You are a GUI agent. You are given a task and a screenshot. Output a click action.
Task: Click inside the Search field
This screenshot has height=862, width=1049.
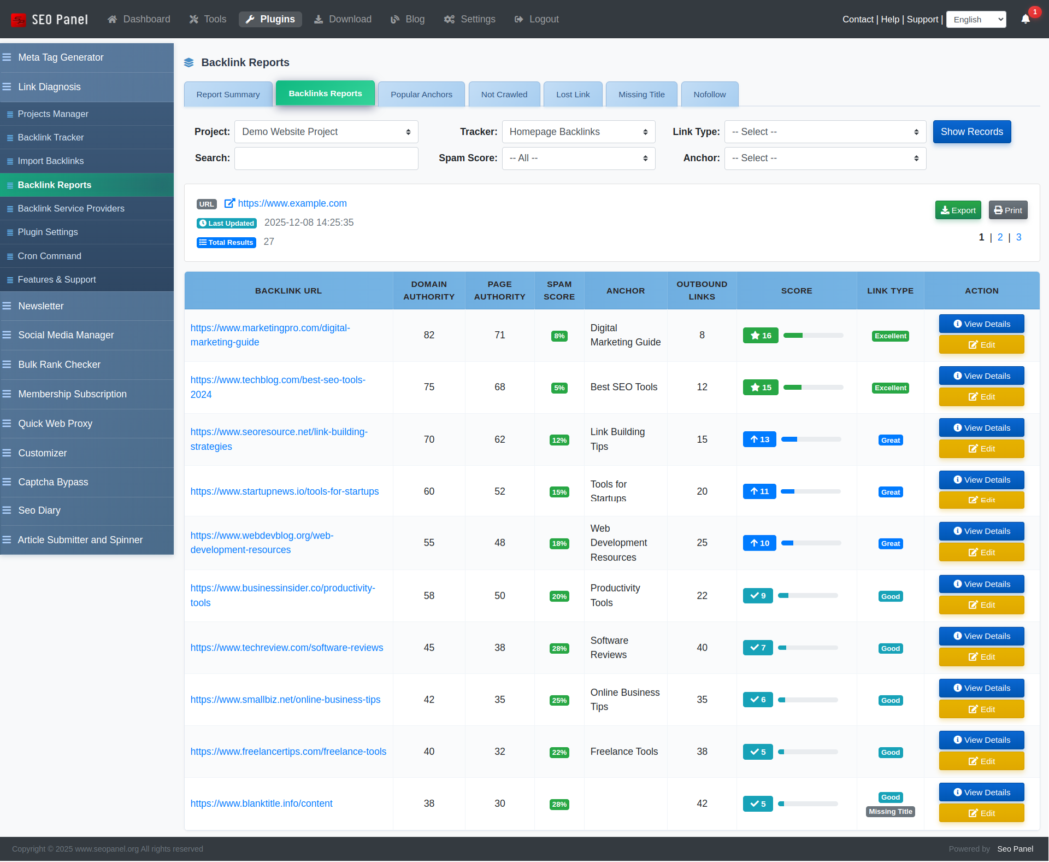point(326,158)
